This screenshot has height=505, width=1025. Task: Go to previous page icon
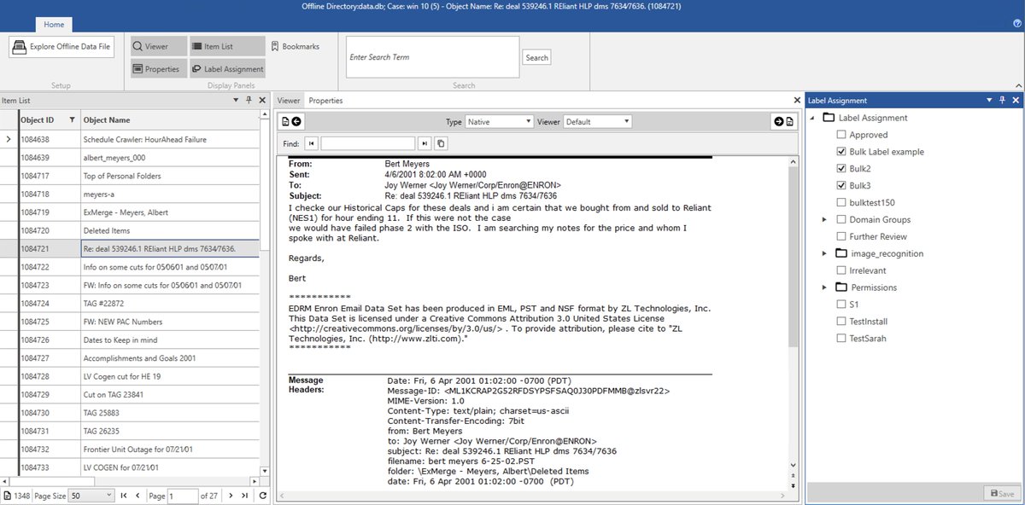(139, 495)
